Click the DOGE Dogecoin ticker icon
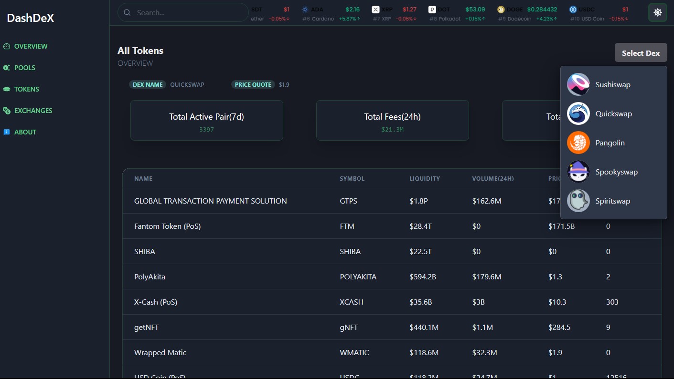 tap(501, 10)
